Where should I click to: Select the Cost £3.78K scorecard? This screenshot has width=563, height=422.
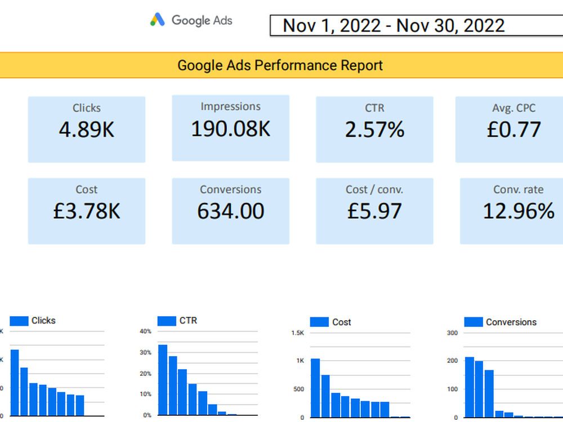(87, 211)
